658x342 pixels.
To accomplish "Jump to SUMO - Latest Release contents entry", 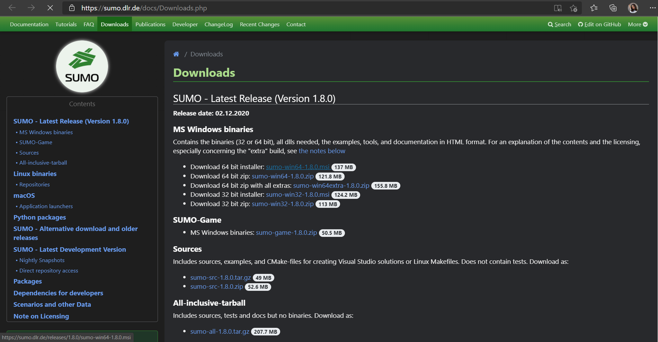I will tap(71, 121).
